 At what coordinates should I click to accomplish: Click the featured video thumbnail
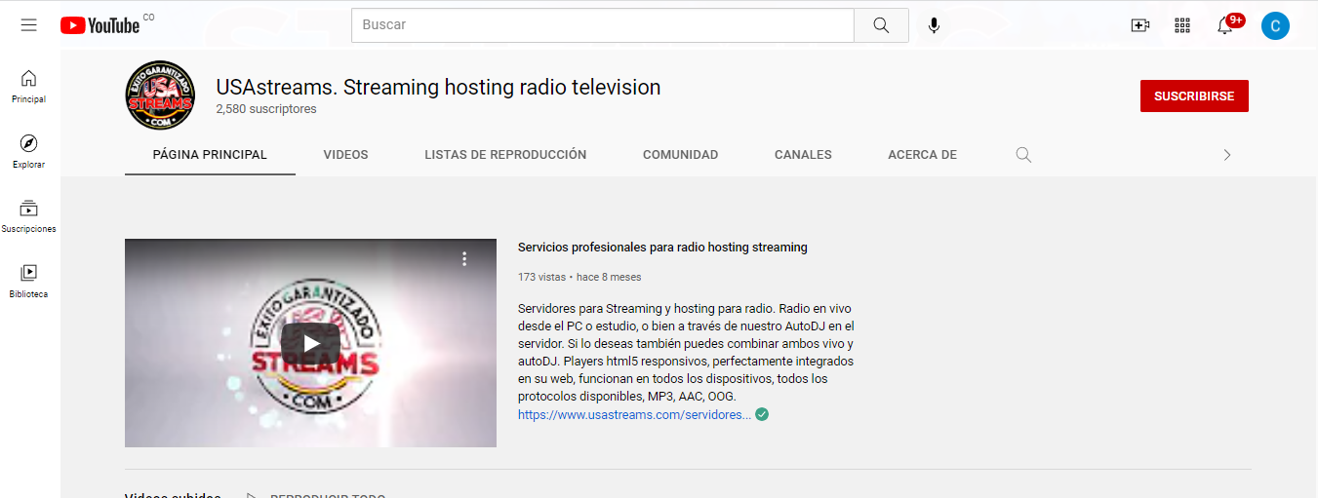point(310,343)
